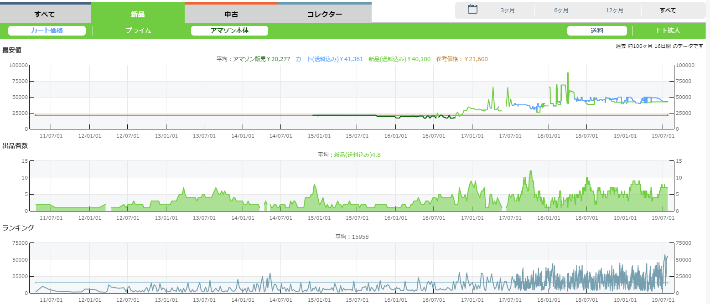
Task: Click the ranking chart's right-end average marker
Action: coord(667,283)
